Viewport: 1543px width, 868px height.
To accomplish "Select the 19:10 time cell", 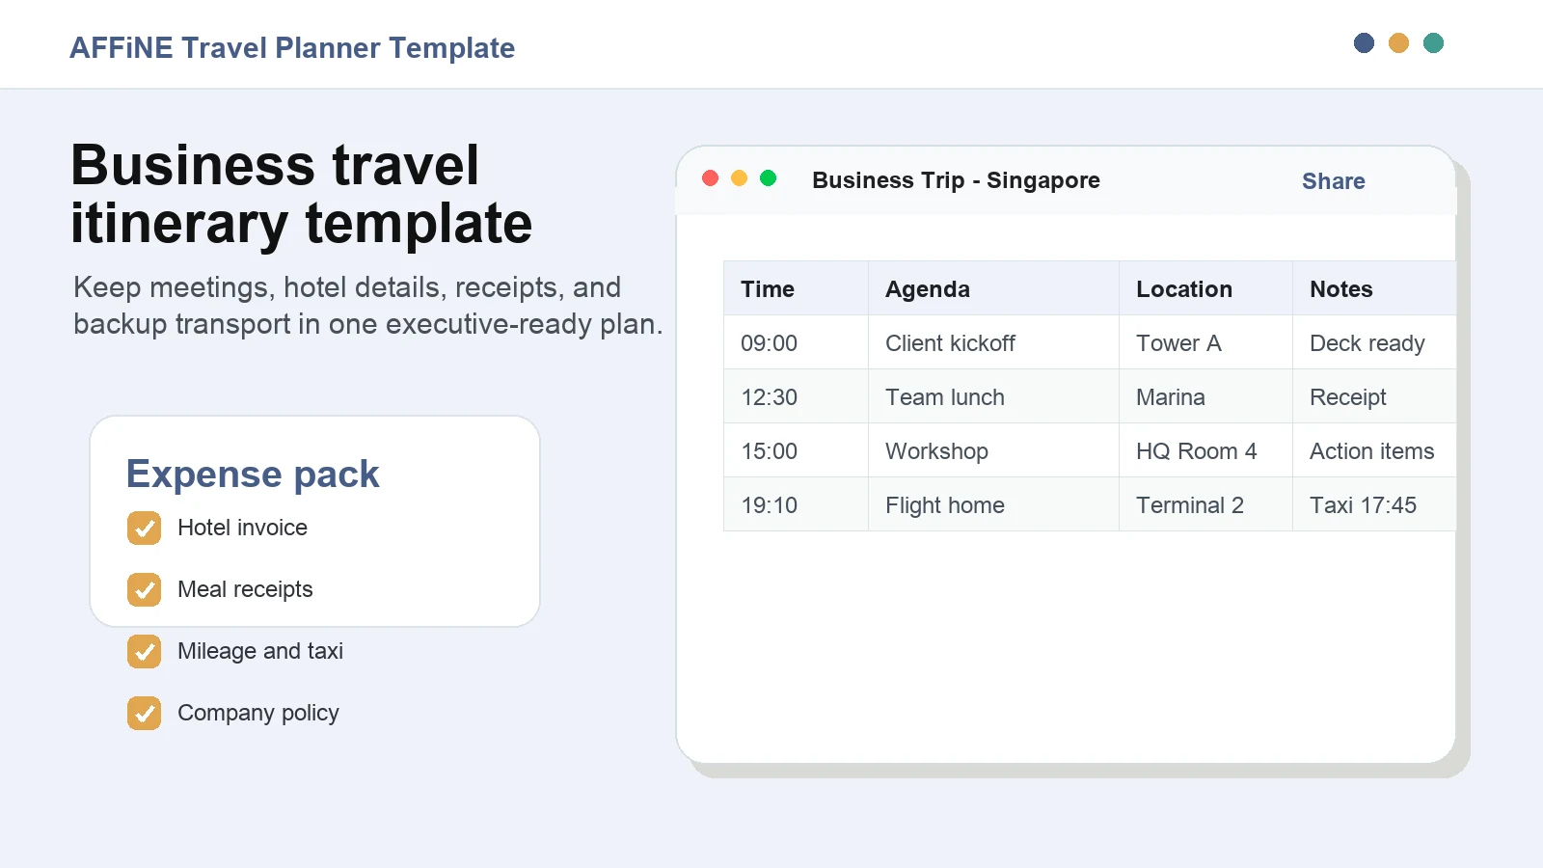I will coord(797,504).
